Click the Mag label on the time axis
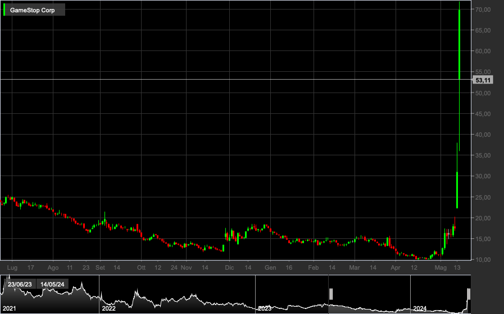This screenshot has height=314, width=504. click(x=441, y=267)
